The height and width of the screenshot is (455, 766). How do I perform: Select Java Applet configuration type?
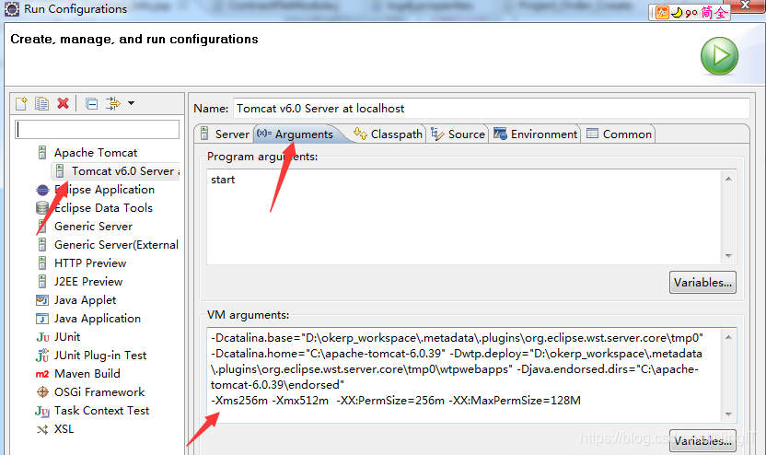pos(86,300)
